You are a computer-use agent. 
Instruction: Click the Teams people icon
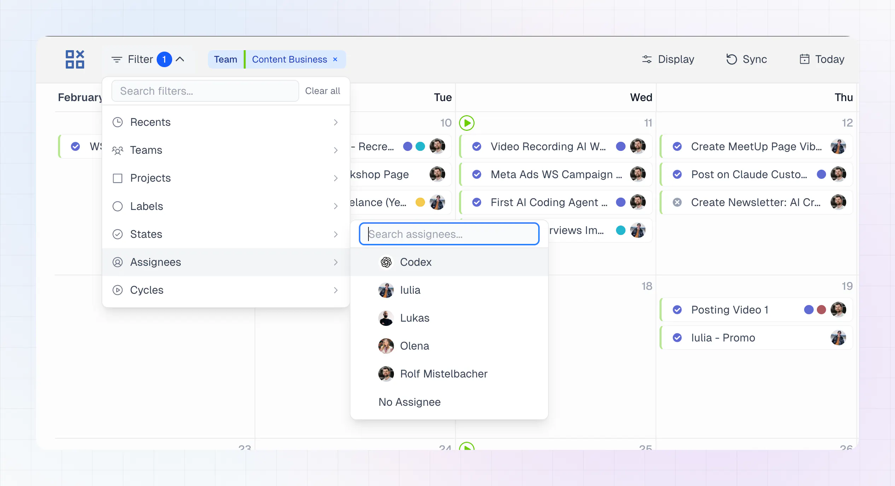pos(117,150)
